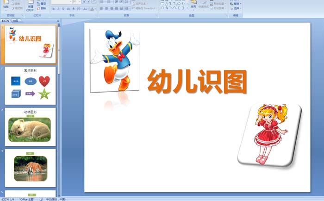Select the right arrow shape in gallery
Image resolution: width=324 pixels, height=201 pixels.
click(x=179, y=4)
